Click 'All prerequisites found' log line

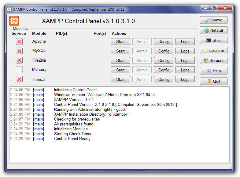(74, 124)
